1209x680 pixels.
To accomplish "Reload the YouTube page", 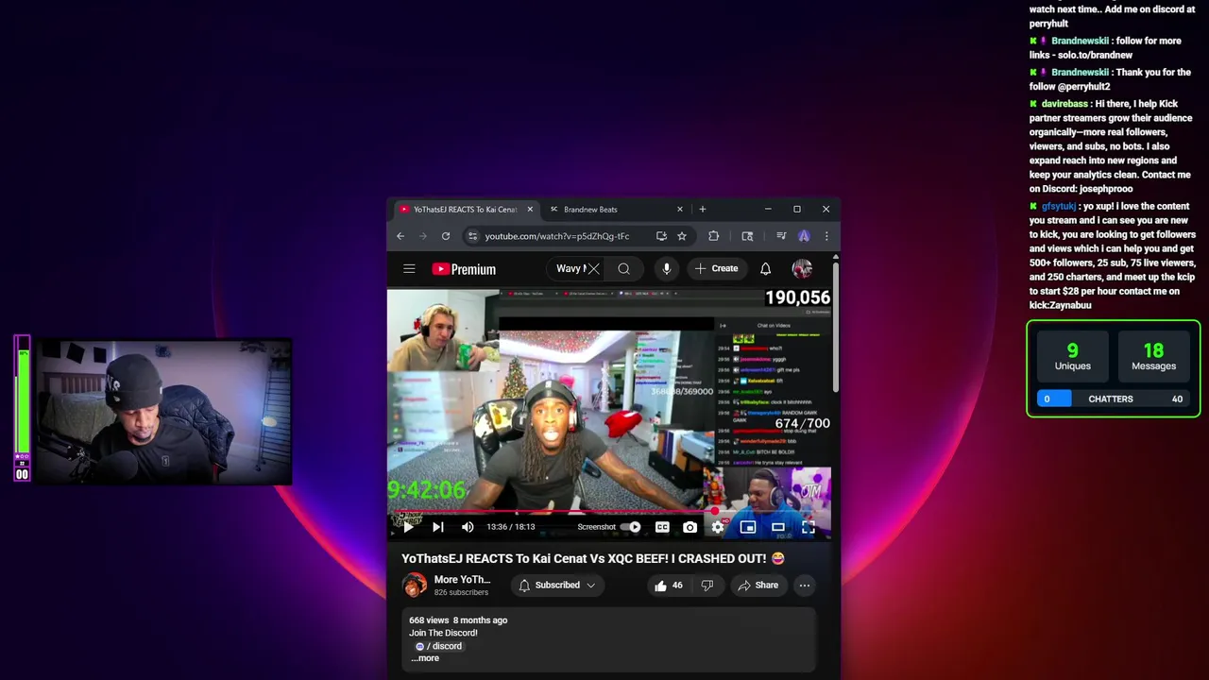I will point(446,236).
